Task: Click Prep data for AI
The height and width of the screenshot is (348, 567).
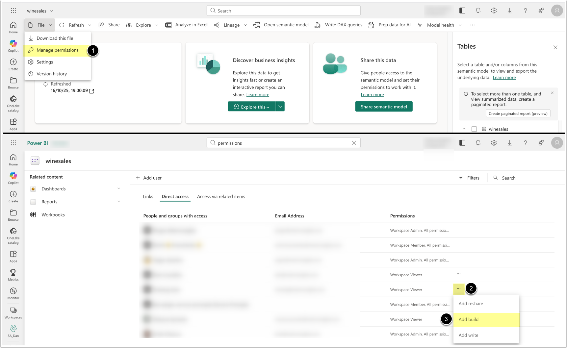Action: click(x=390, y=25)
